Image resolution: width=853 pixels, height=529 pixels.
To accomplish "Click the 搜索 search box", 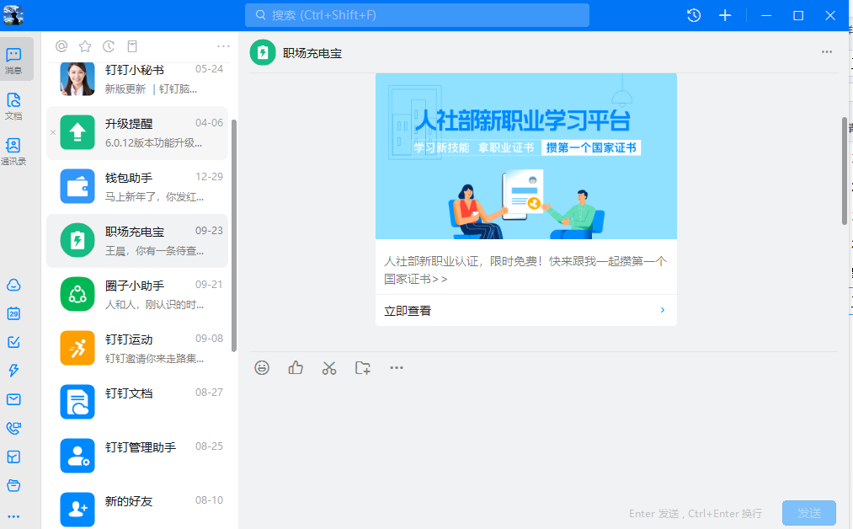I will [x=417, y=15].
